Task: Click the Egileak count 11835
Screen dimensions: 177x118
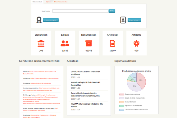Action: pos(65,51)
